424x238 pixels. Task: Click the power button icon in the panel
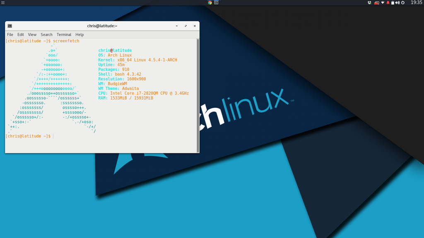pos(403,3)
